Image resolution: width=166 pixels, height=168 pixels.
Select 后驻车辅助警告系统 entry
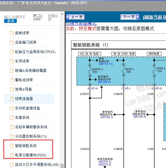(x=31, y=127)
